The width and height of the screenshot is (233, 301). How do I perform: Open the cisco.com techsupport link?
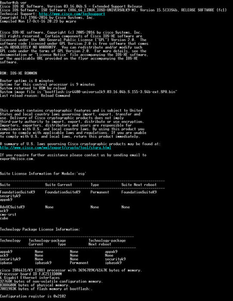tap(72, 14)
